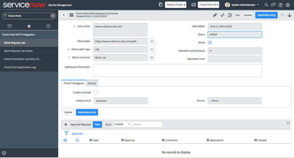Image resolution: width=294 pixels, height=158 pixels.
Task: Open the update set picker icon
Action: tap(161, 5)
